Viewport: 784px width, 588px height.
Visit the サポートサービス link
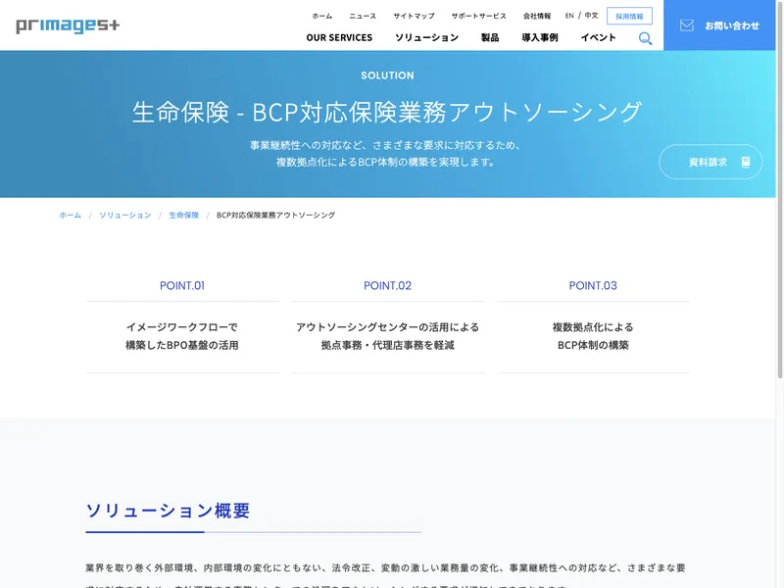click(478, 16)
